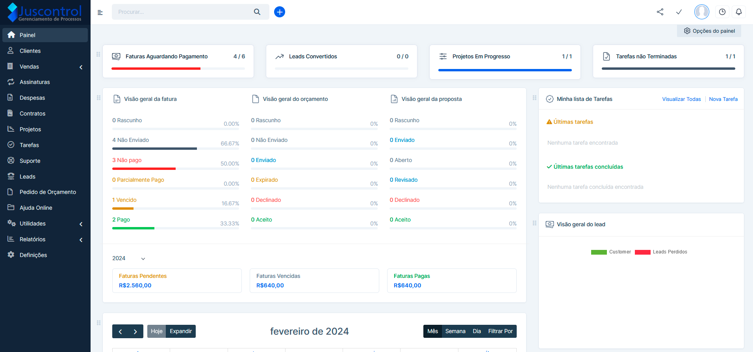Image resolution: width=753 pixels, height=352 pixels.
Task: Click the Visão geral da proposta icon
Action: (394, 99)
